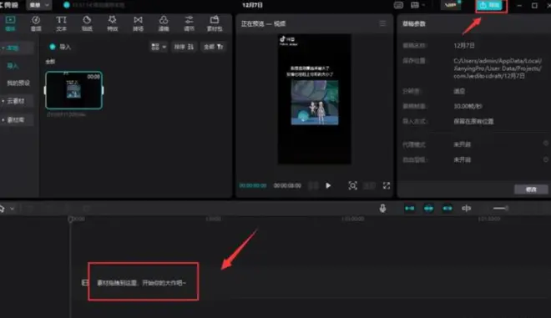Open the 转场 (Transitions) tab
551x318 pixels.
138,23
